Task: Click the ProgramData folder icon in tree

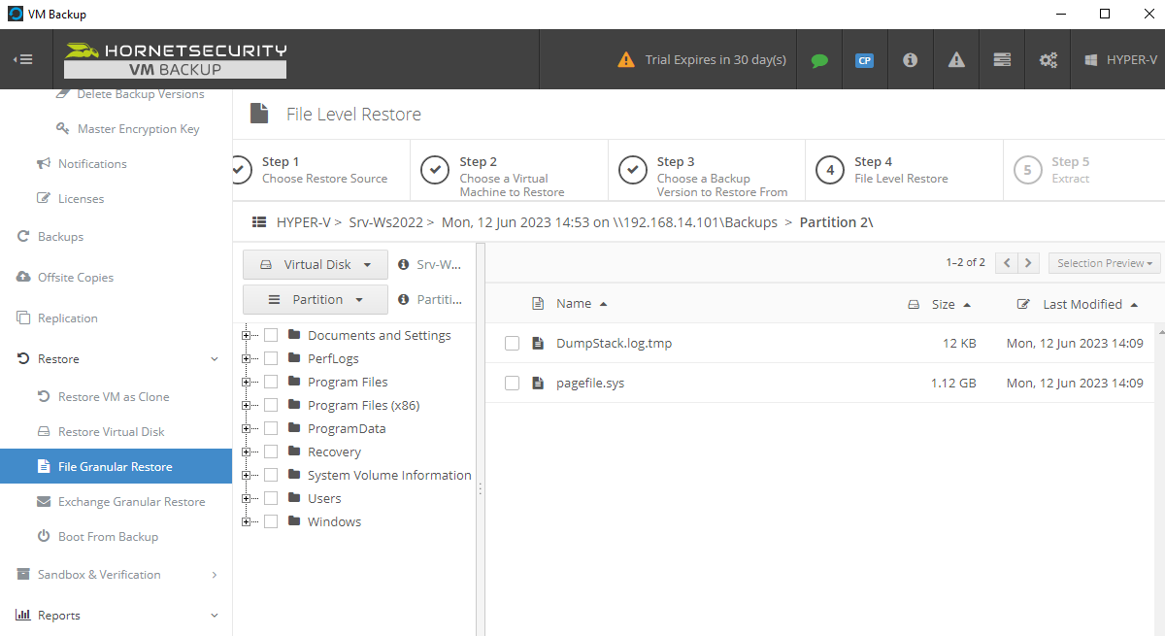Action: point(294,428)
